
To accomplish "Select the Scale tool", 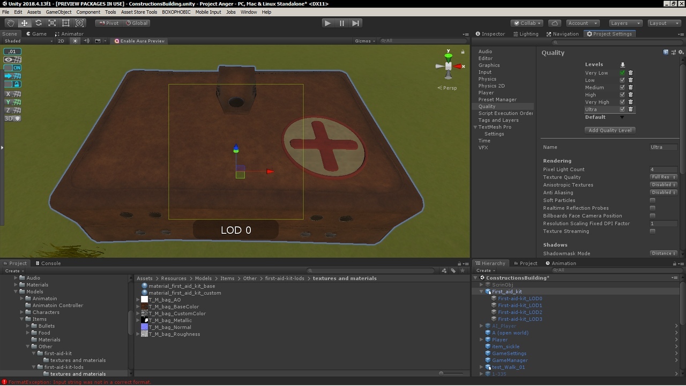I will (52, 23).
